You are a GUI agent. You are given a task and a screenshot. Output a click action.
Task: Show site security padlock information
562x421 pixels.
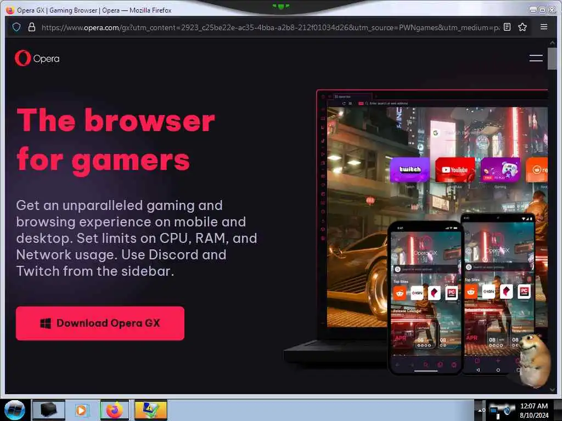click(x=32, y=27)
